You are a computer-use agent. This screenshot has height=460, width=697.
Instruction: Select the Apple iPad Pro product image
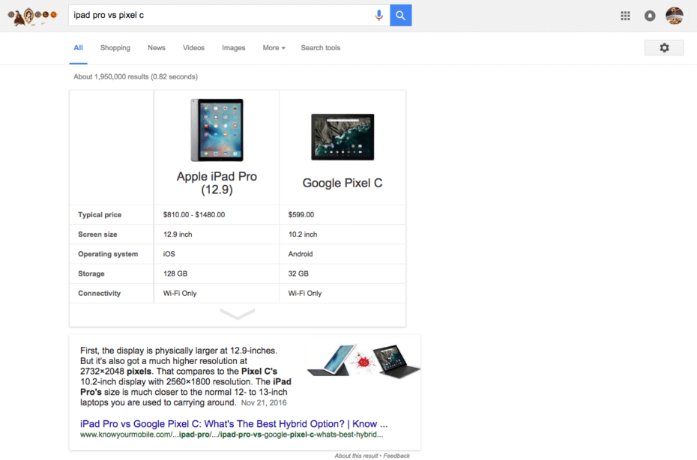coord(217,130)
